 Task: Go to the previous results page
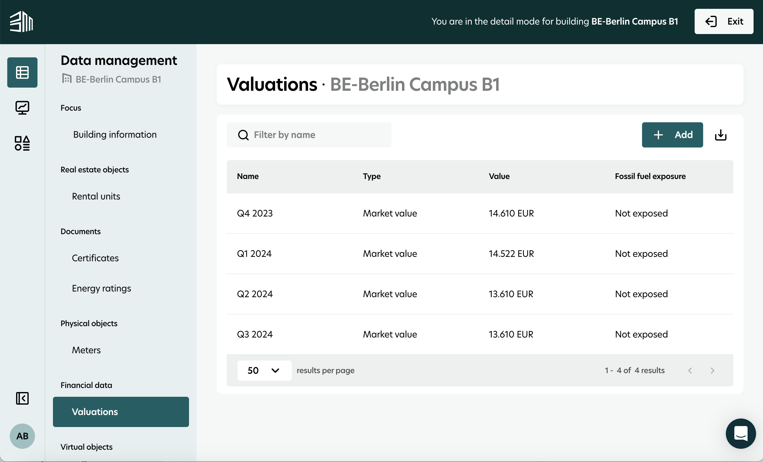coord(690,371)
